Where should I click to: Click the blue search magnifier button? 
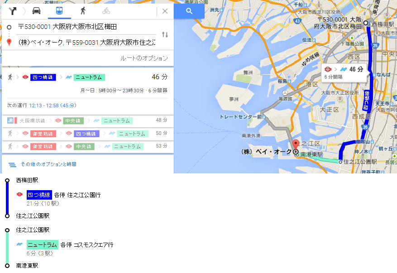tap(189, 11)
